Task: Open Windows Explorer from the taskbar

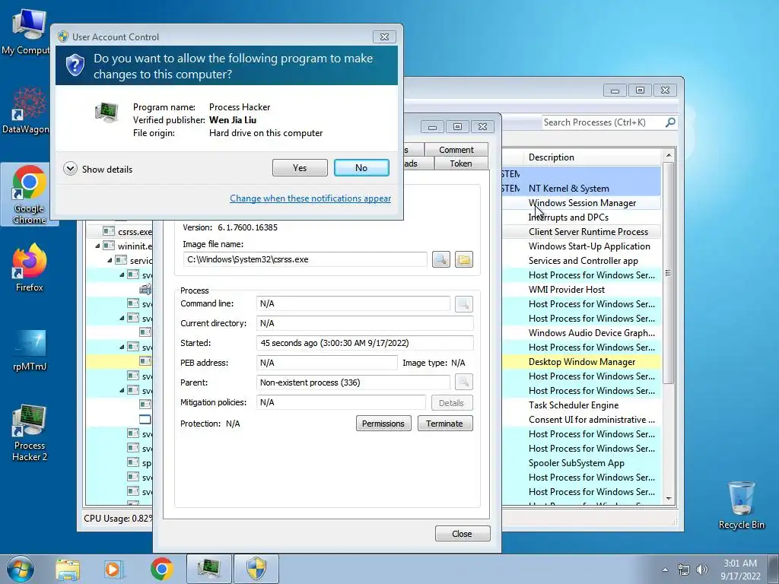Action: [x=67, y=569]
